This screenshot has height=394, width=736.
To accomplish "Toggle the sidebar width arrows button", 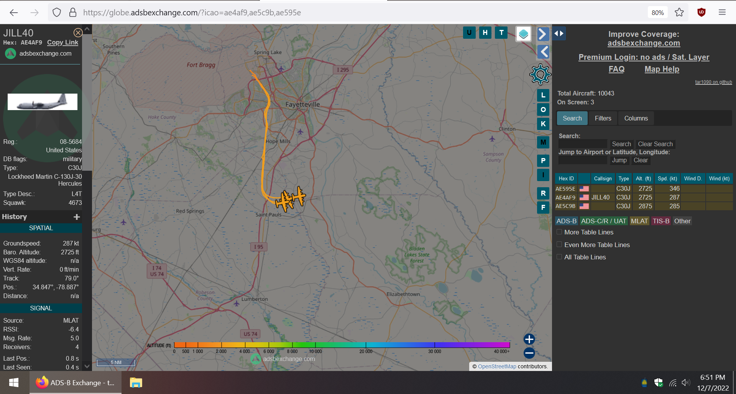I will click(x=559, y=33).
